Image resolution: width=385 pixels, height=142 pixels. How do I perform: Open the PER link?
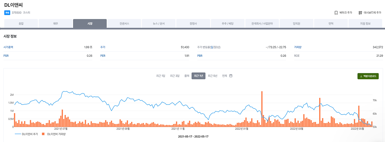pyautogui.click(x=103, y=56)
